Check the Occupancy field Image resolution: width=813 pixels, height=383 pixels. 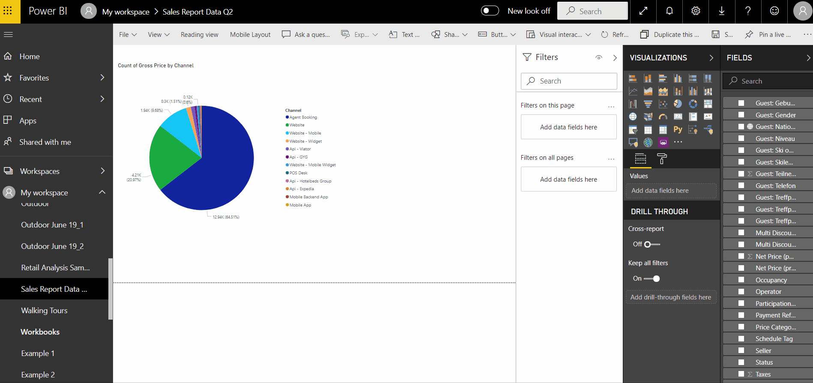(x=741, y=280)
